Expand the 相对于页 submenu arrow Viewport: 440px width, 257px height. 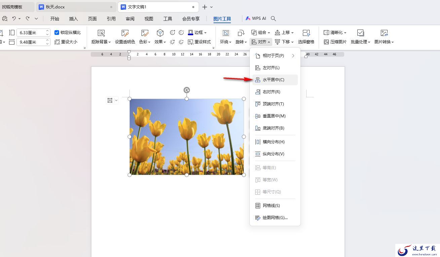click(x=293, y=56)
